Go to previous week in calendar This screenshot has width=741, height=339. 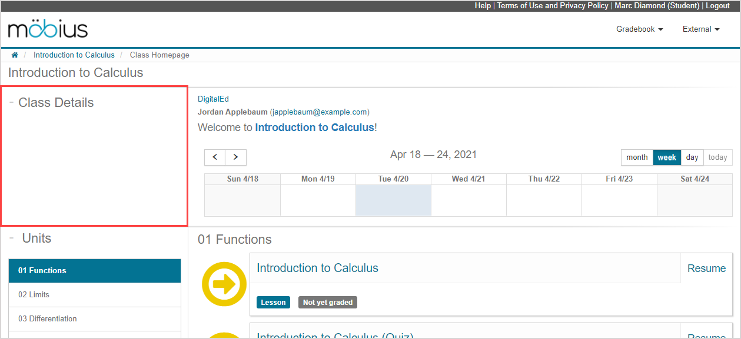point(215,157)
